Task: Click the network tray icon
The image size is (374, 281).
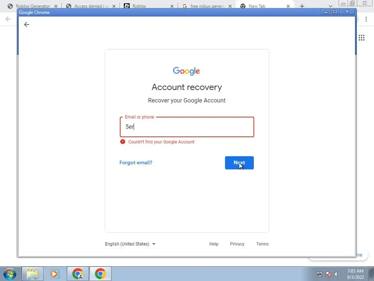Action: click(x=319, y=274)
